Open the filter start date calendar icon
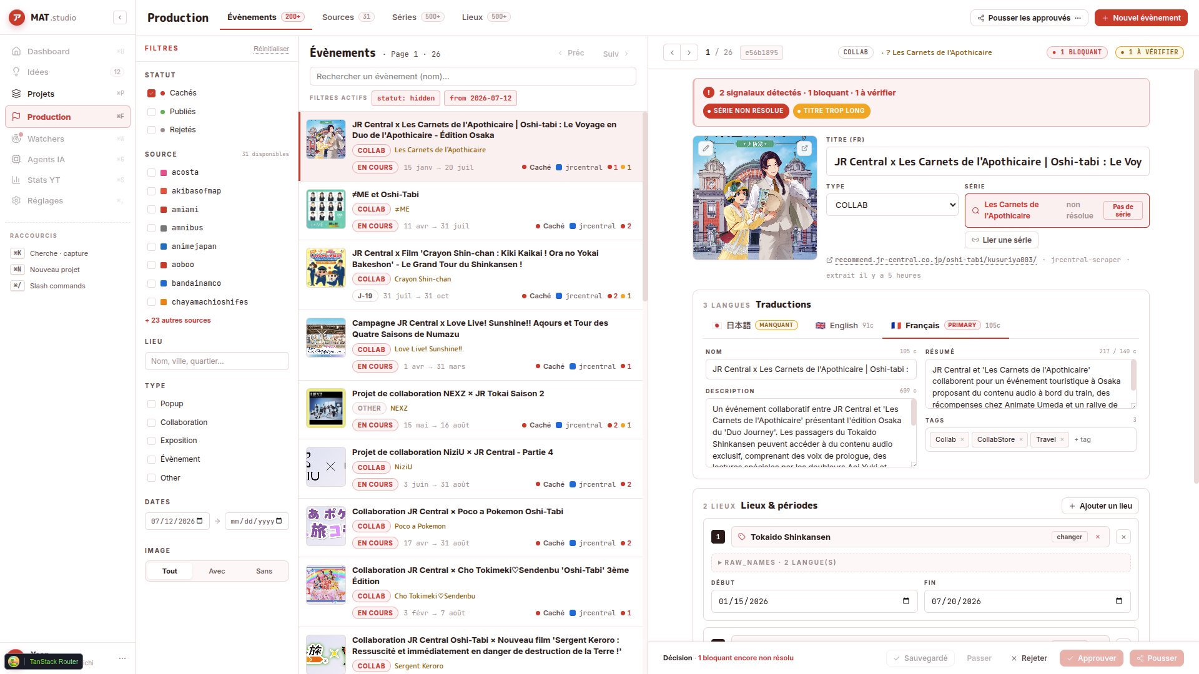The width and height of the screenshot is (1199, 674). click(200, 520)
